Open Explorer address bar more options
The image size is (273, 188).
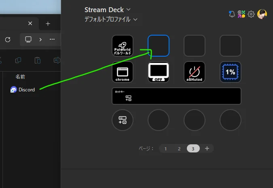(52, 39)
